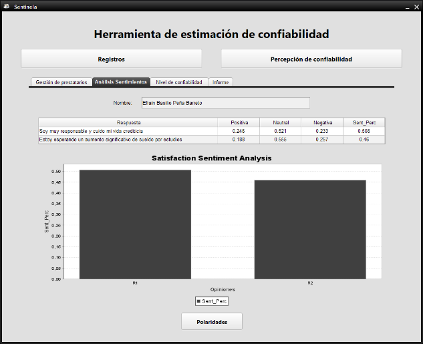The height and width of the screenshot is (344, 423).
Task: Open Percepción de confiabilidad section
Action: (311, 59)
